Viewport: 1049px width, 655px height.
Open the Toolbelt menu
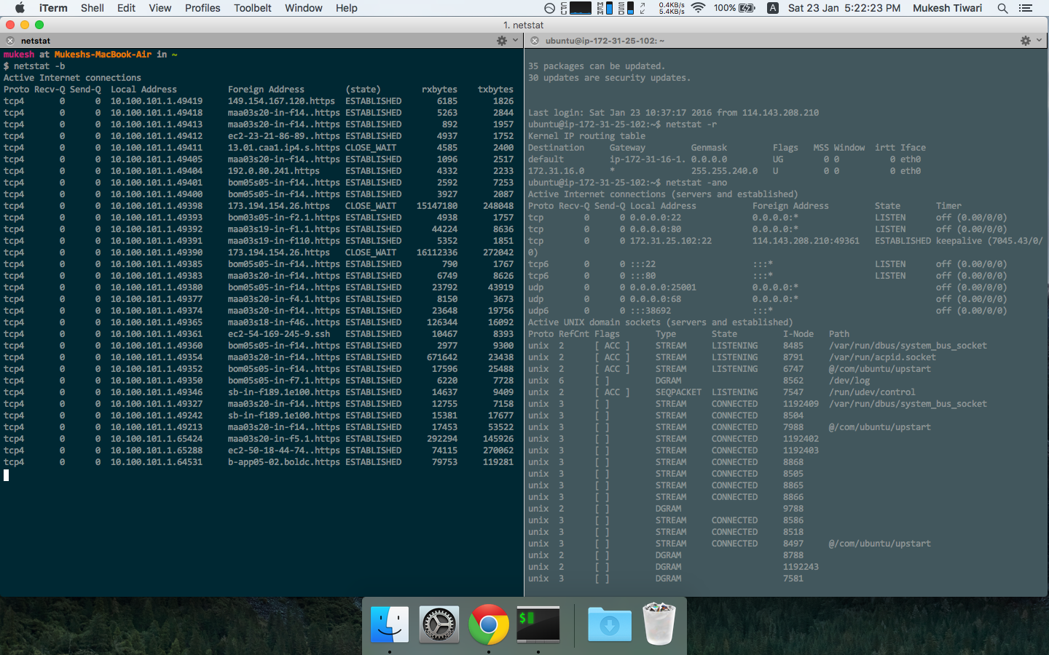click(253, 8)
